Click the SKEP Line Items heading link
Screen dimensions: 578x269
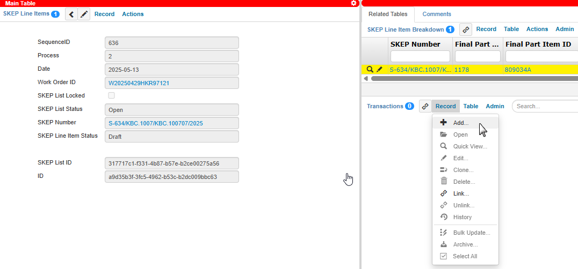(26, 14)
